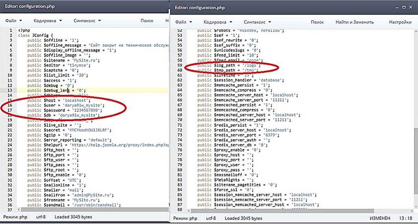
Task: Click the '<?php' opening line
Action: [24, 30]
